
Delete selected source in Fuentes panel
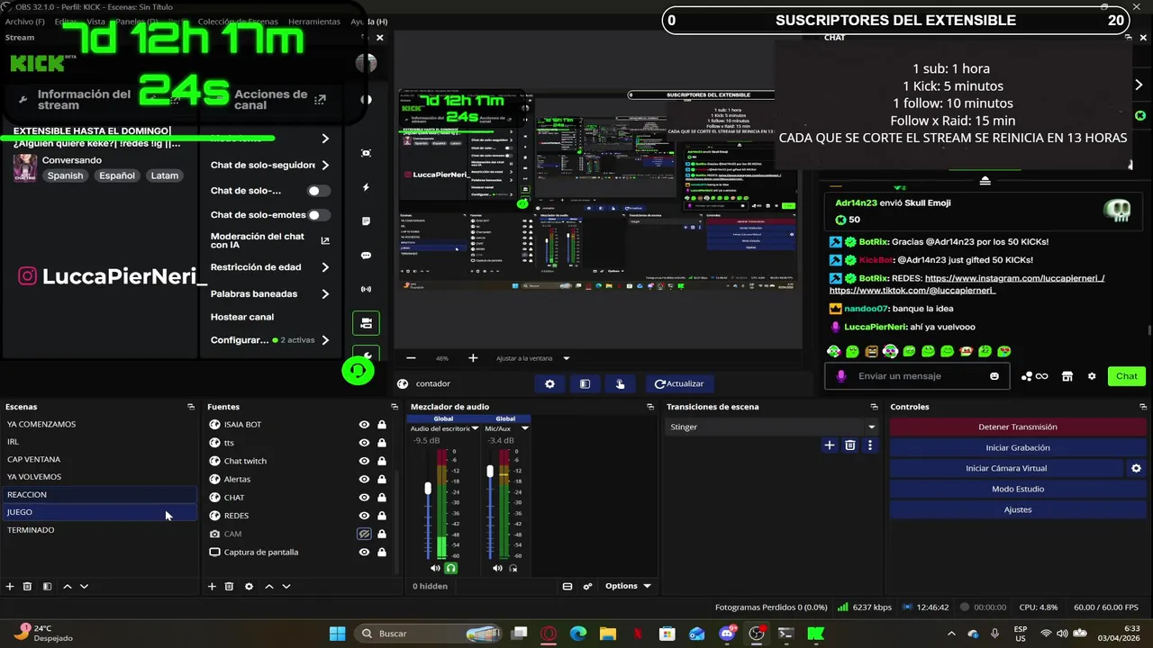(229, 586)
